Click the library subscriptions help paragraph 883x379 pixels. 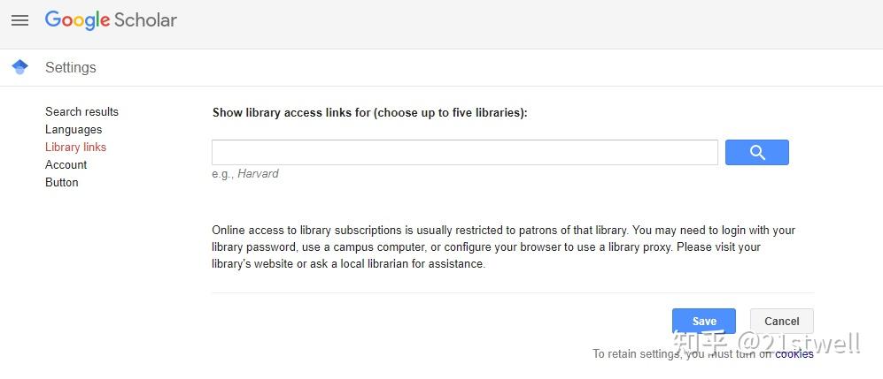(x=503, y=246)
